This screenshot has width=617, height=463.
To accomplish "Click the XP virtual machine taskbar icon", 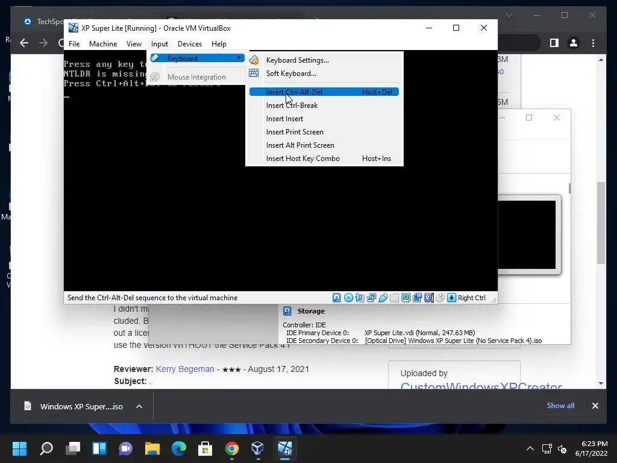I will point(284,448).
